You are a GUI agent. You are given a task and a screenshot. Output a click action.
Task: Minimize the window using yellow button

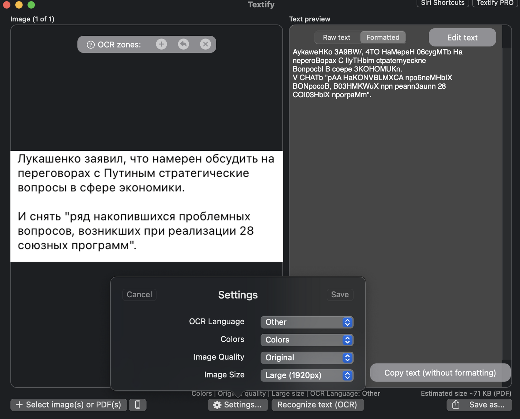pos(19,5)
